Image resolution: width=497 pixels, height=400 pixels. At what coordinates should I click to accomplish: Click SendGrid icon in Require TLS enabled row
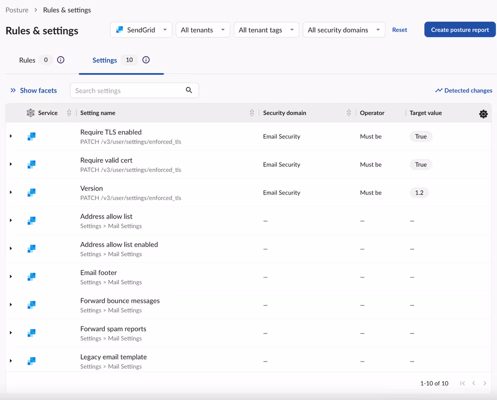click(32, 136)
